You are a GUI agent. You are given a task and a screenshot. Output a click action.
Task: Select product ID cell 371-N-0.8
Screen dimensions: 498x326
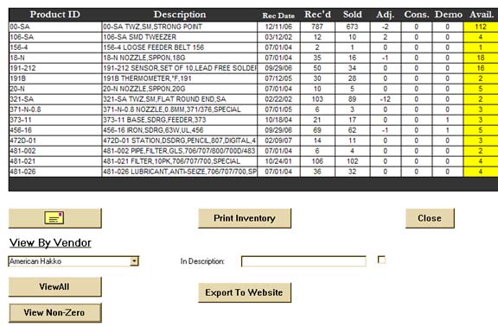pyautogui.click(x=55, y=110)
